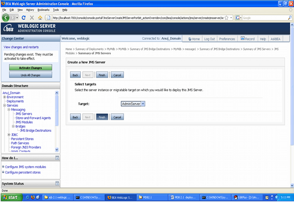This screenshot has height=202, width=294.
Task: Stop page loading with the X icon
Action: [32, 17]
